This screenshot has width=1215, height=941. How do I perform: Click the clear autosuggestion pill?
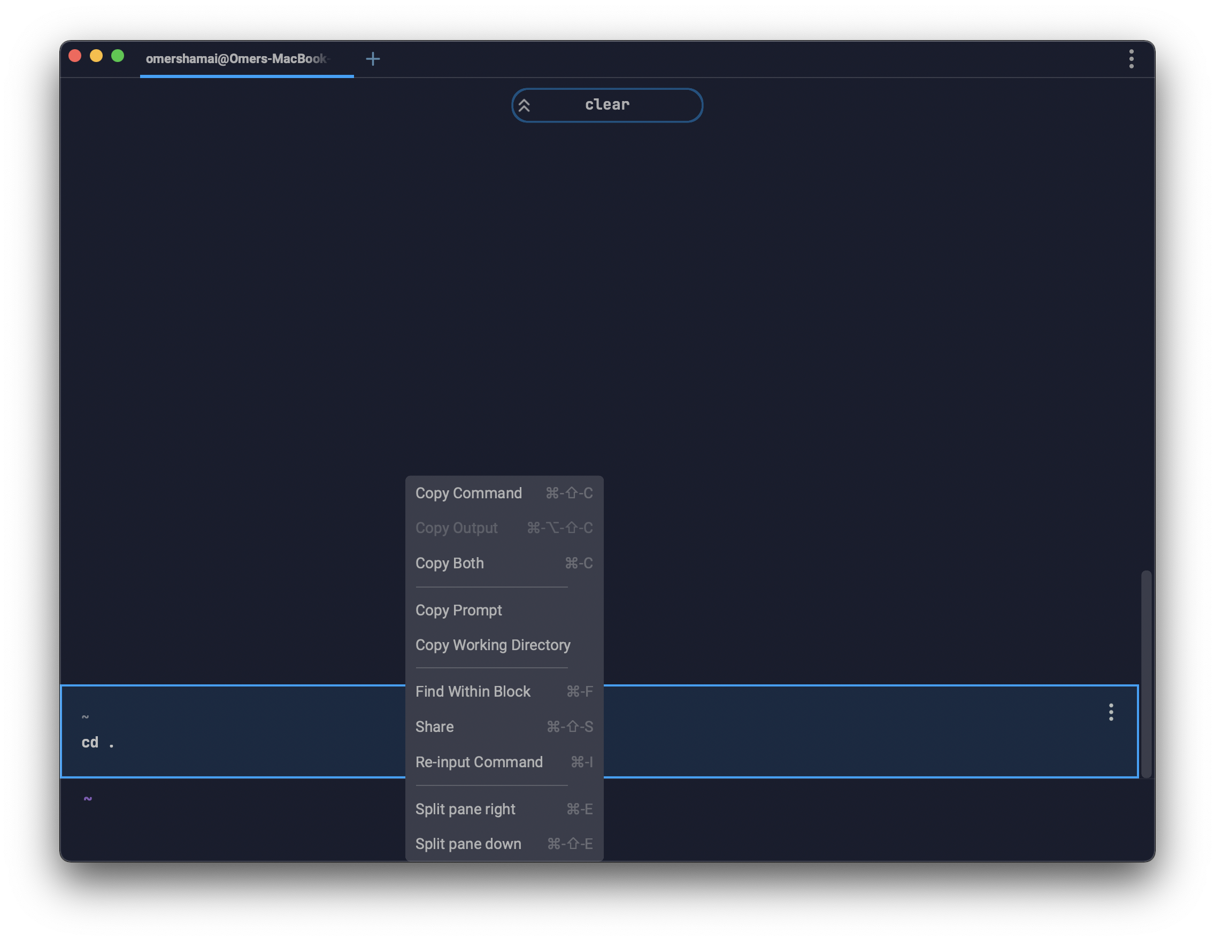[606, 105]
